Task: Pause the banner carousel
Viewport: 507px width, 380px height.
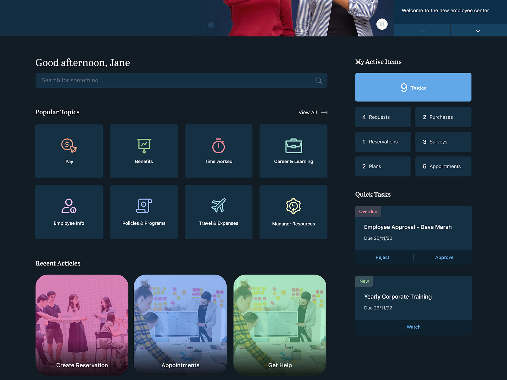Action: pyautogui.click(x=382, y=24)
